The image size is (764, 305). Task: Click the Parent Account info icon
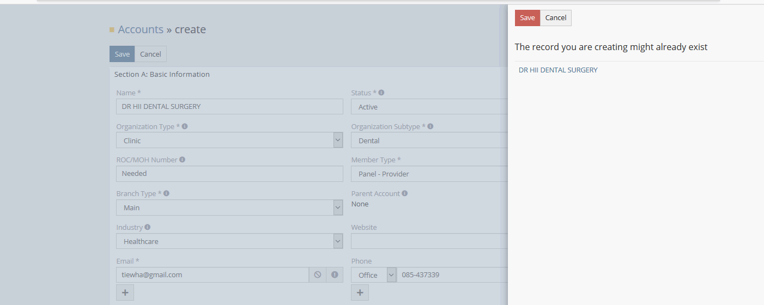click(405, 193)
